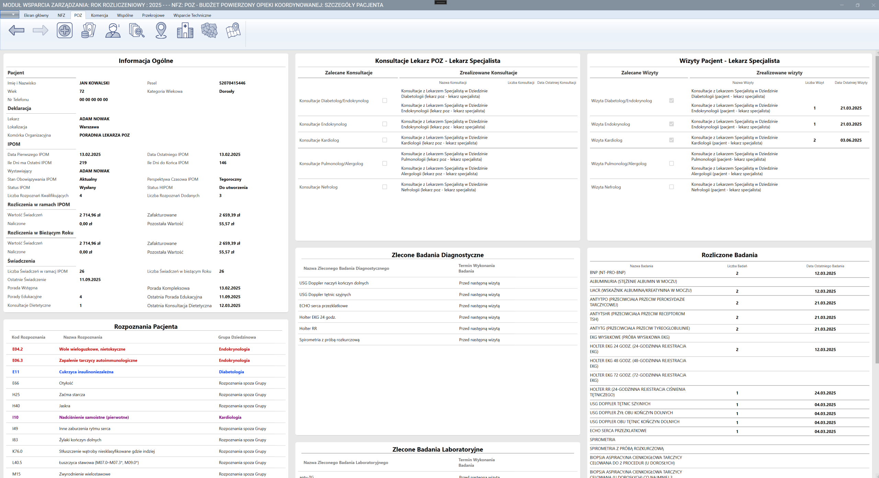
Task: Toggle Konsultacje Pulmonolog/Alergolog checkbox
Action: point(385,163)
